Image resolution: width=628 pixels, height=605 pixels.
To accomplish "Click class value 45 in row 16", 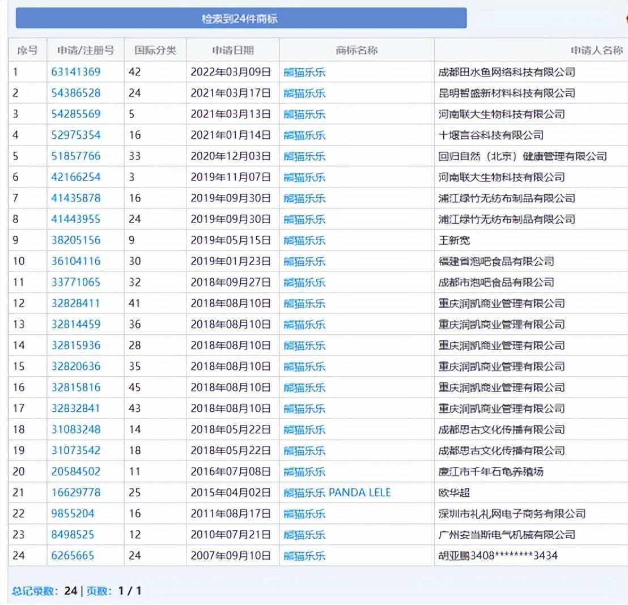I will tap(134, 387).
